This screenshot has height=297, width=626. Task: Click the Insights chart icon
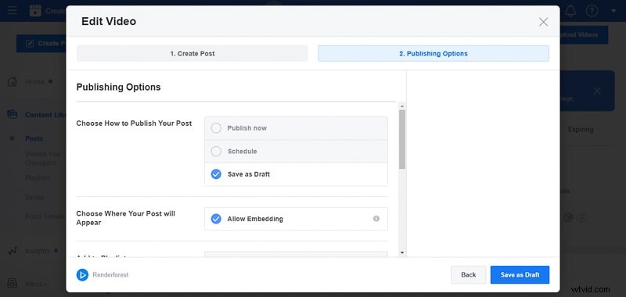[x=13, y=251]
